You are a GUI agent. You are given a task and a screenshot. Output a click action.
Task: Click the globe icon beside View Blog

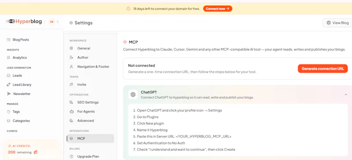coord(329,23)
